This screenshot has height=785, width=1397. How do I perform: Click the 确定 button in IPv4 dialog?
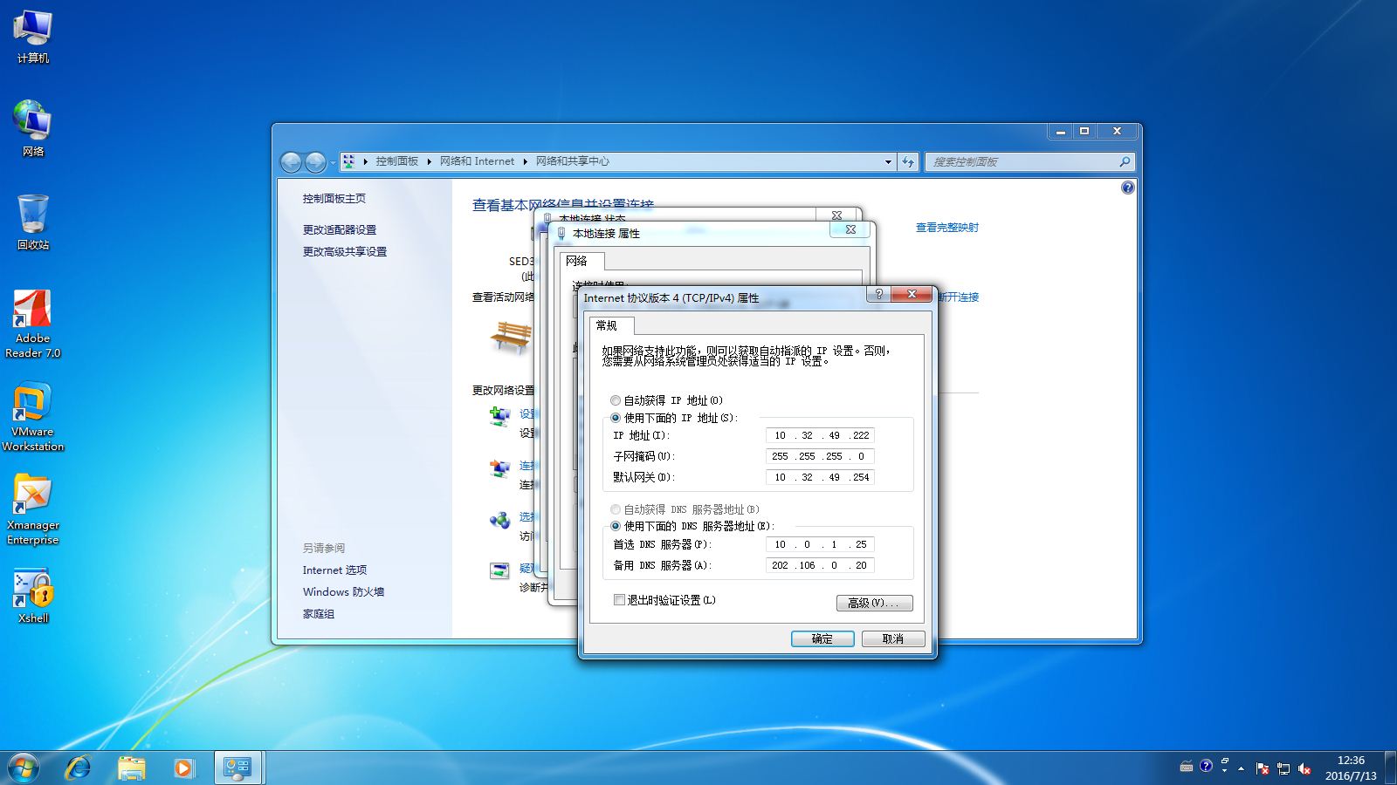pos(822,638)
